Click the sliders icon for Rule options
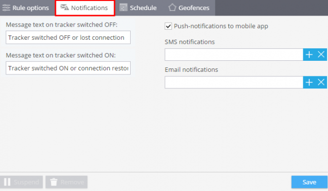The image size is (328, 191). pyautogui.click(x=6, y=8)
